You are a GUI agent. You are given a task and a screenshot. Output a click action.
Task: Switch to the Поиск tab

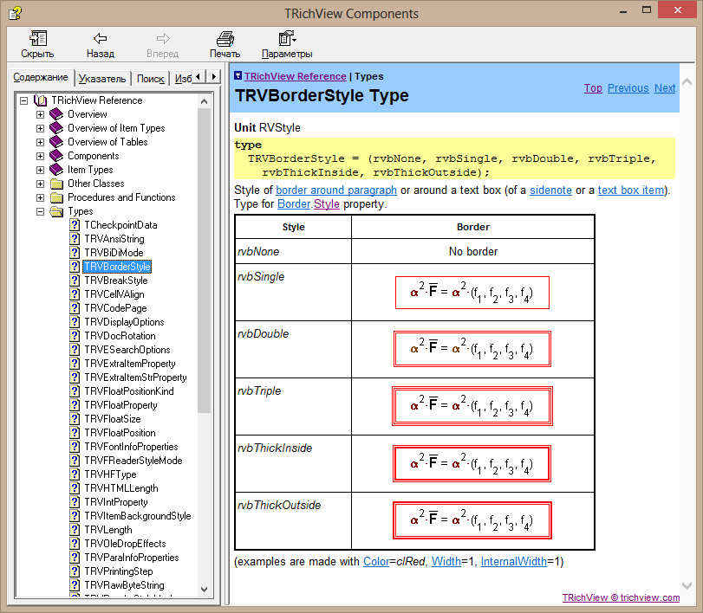click(x=150, y=78)
